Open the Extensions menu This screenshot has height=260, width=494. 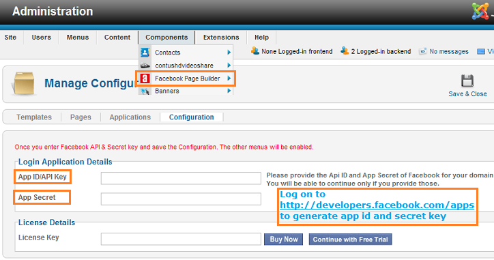click(x=221, y=37)
